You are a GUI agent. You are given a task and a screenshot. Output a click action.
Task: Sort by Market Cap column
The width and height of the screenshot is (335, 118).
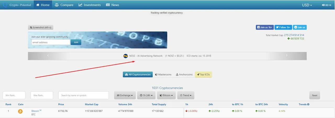(92, 104)
